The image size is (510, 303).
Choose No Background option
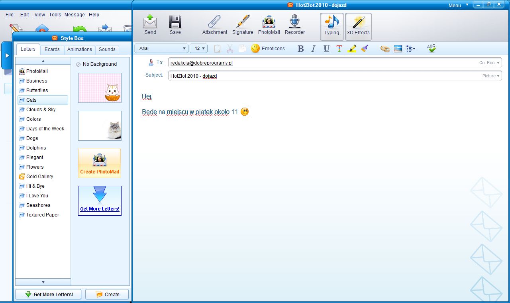[96, 64]
